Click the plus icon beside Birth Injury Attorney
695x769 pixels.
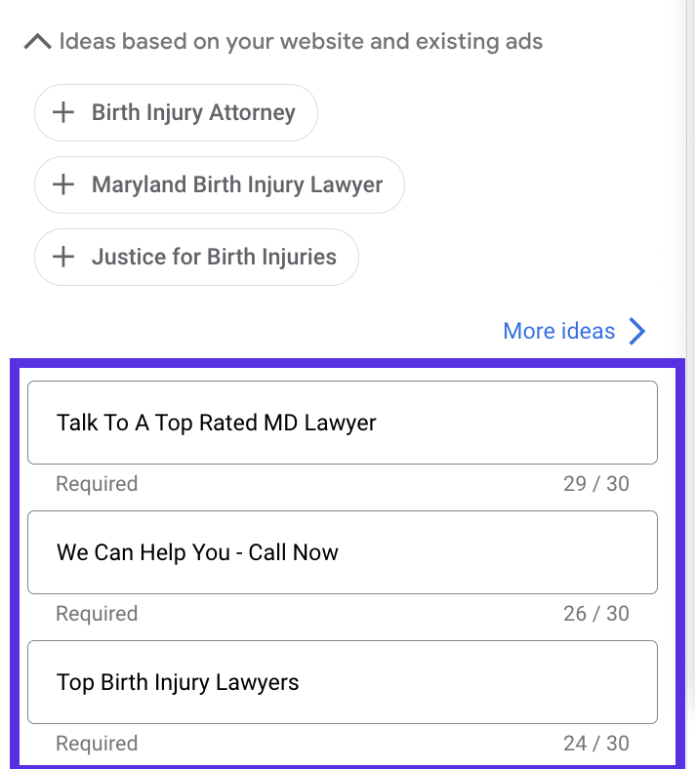tap(63, 112)
